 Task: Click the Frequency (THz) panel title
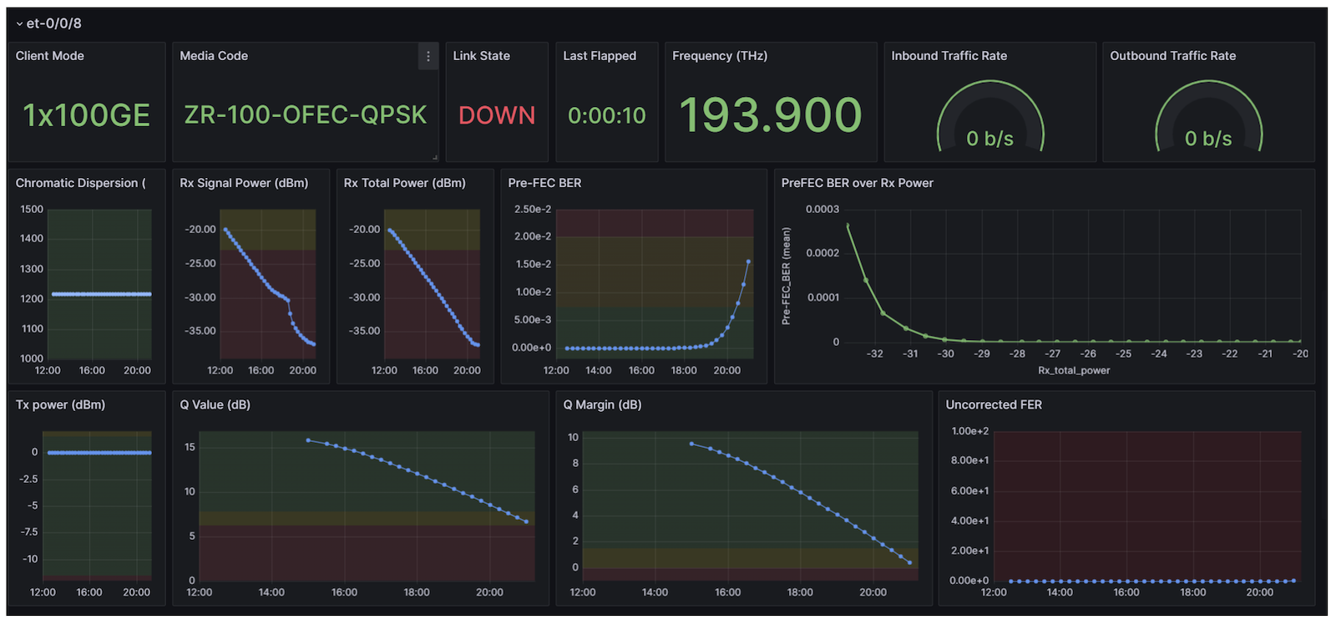720,56
